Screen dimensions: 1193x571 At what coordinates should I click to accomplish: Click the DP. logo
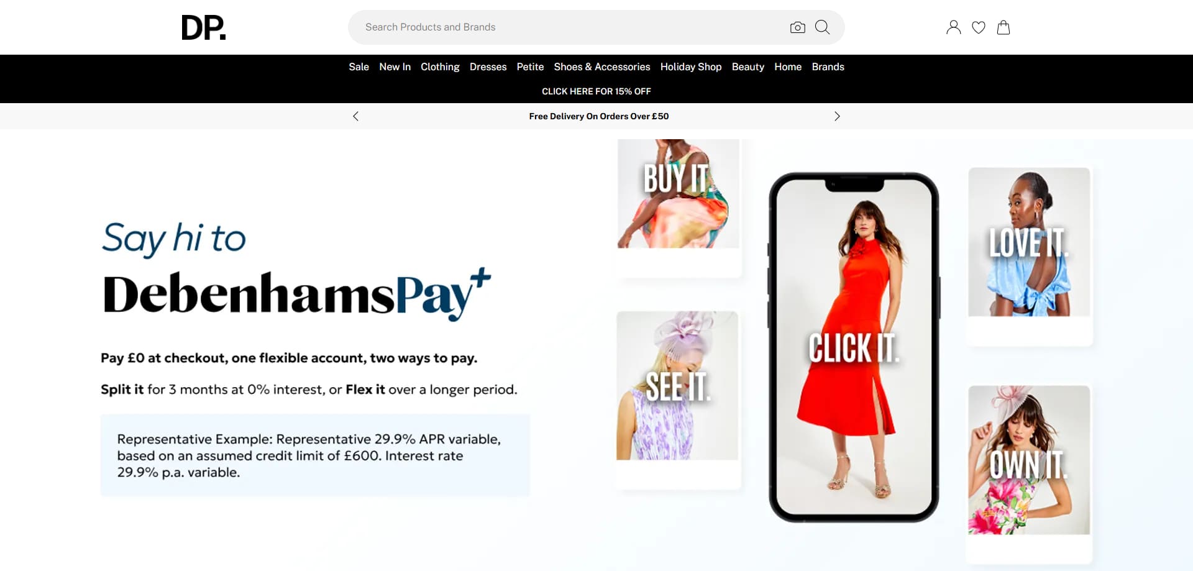(204, 27)
